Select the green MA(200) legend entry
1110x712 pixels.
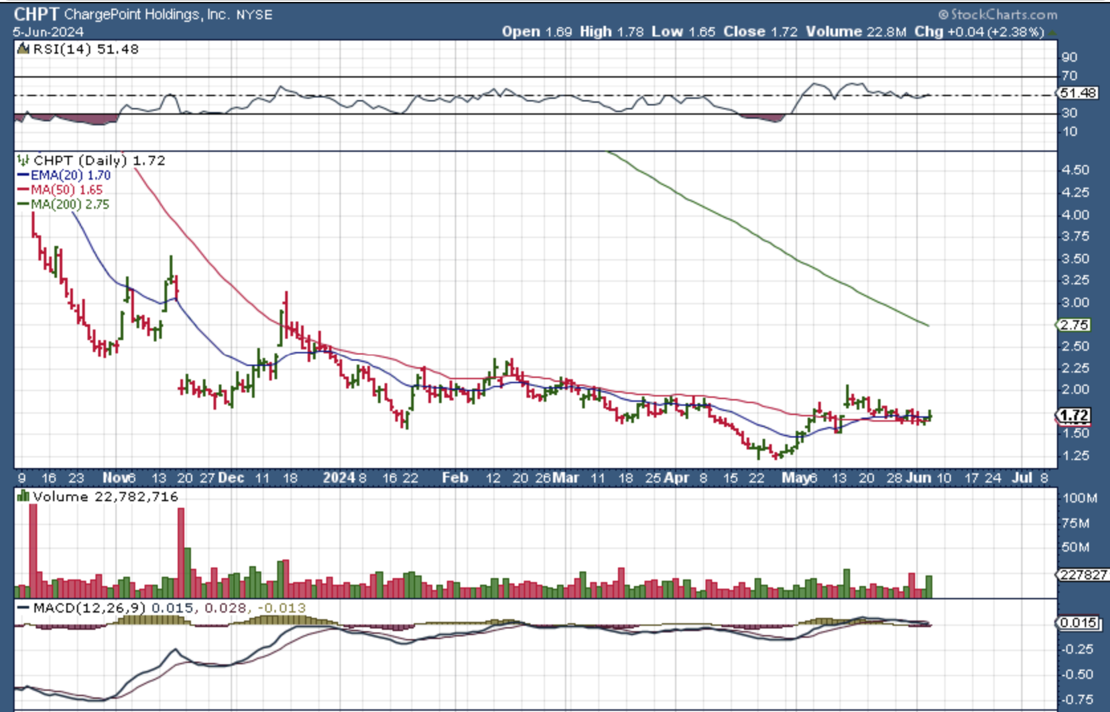64,204
